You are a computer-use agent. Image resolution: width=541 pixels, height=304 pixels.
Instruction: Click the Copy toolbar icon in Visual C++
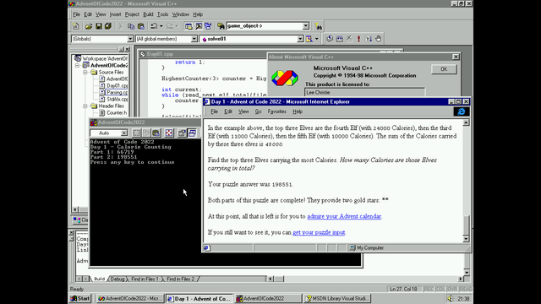(x=131, y=26)
